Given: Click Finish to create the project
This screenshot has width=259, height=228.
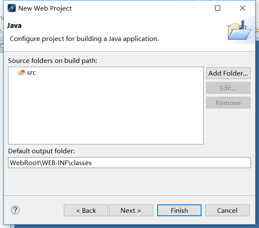Looking at the screenshot, I should (180, 210).
